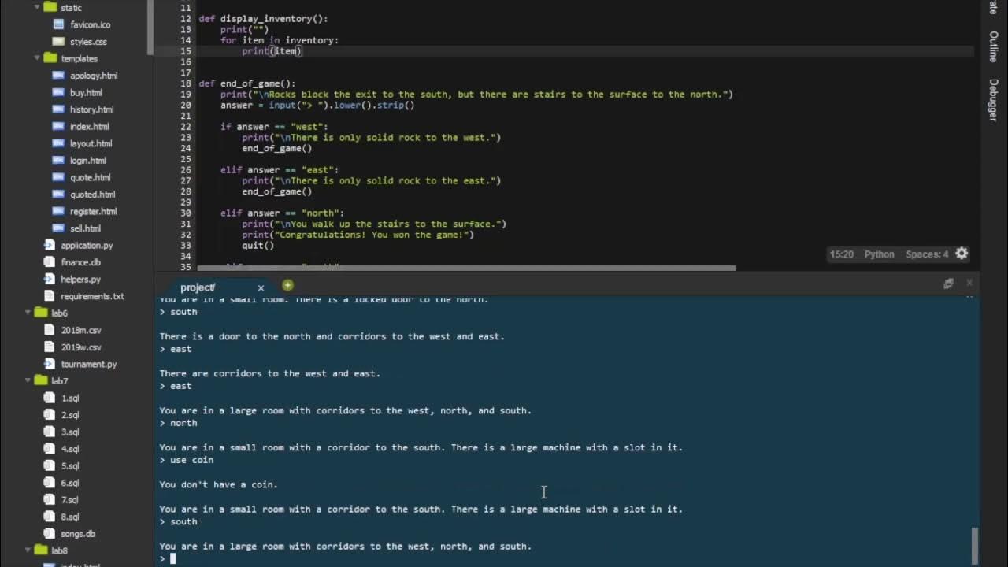
Task: Open helpers.py file
Action: pos(80,280)
